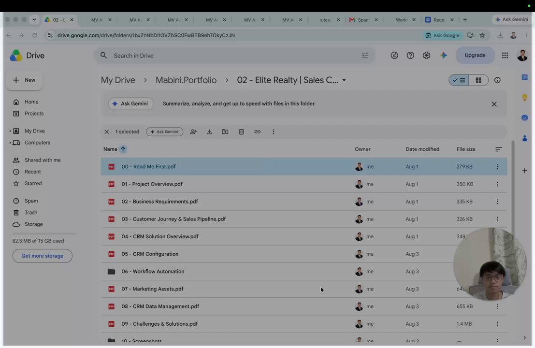
Task: Toggle name sort direction arrow
Action: (x=123, y=149)
